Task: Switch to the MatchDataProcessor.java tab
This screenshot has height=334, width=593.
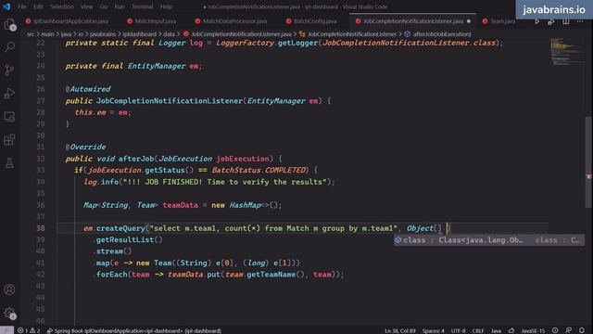Action: (231, 21)
